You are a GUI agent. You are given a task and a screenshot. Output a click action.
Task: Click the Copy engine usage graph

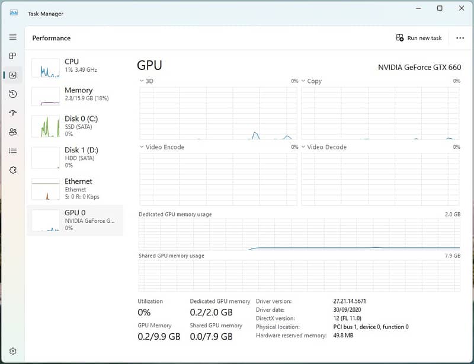coord(380,113)
